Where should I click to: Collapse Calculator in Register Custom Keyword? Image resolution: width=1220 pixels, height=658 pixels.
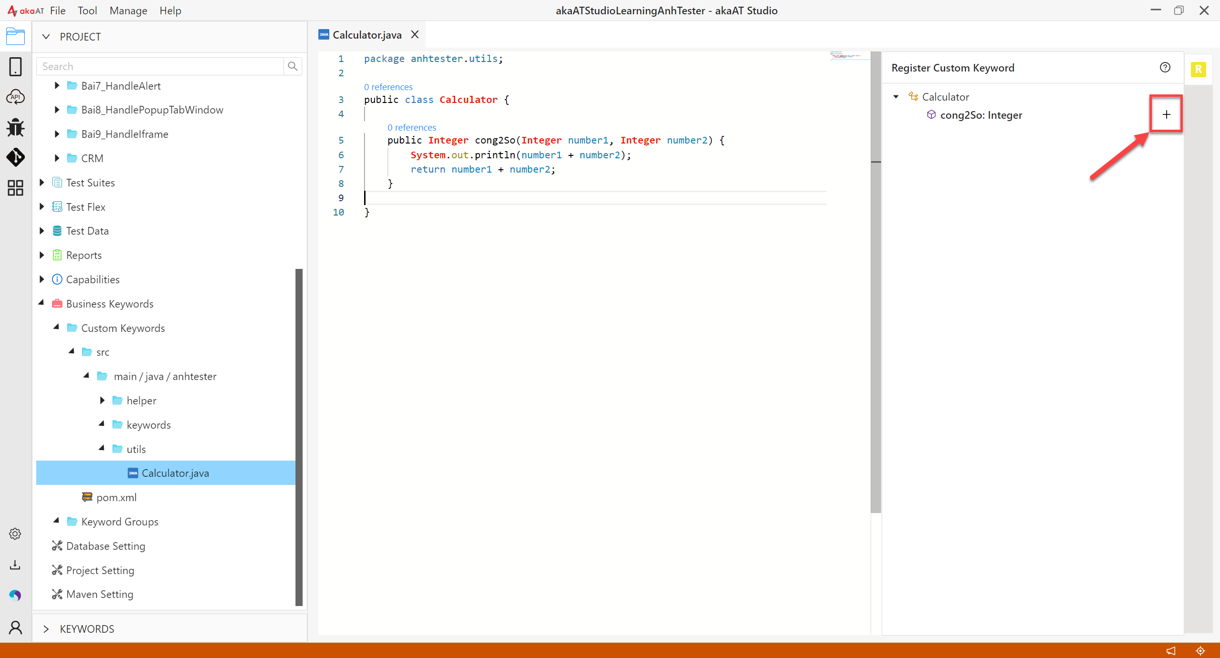click(896, 97)
